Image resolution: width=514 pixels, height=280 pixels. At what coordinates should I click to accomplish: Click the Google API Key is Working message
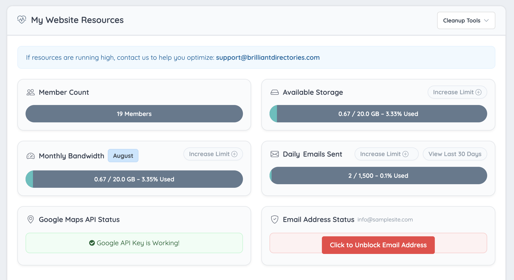(x=138, y=243)
